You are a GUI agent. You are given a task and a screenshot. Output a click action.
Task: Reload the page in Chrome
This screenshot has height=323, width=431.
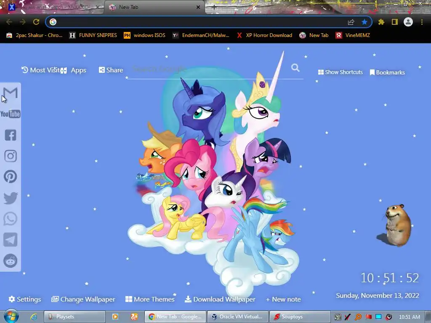coord(36,22)
